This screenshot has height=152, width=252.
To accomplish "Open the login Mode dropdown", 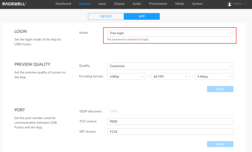I will coord(170,33).
